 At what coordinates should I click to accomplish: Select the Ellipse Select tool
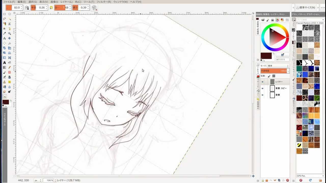pyautogui.click(x=9, y=14)
